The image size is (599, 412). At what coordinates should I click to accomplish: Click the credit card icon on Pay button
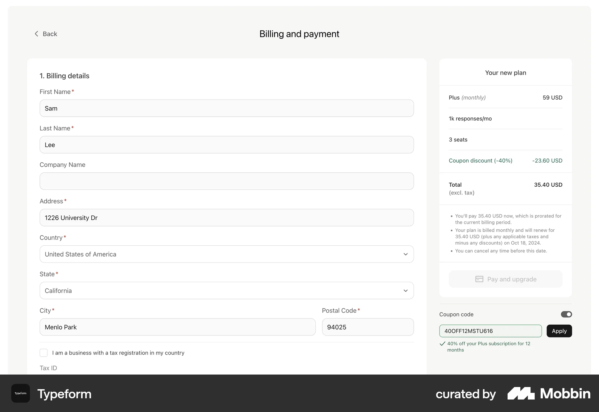coord(479,279)
